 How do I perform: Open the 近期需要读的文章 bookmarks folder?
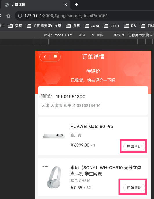click(44, 26)
